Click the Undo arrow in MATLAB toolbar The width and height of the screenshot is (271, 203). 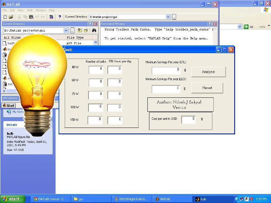(x=37, y=17)
